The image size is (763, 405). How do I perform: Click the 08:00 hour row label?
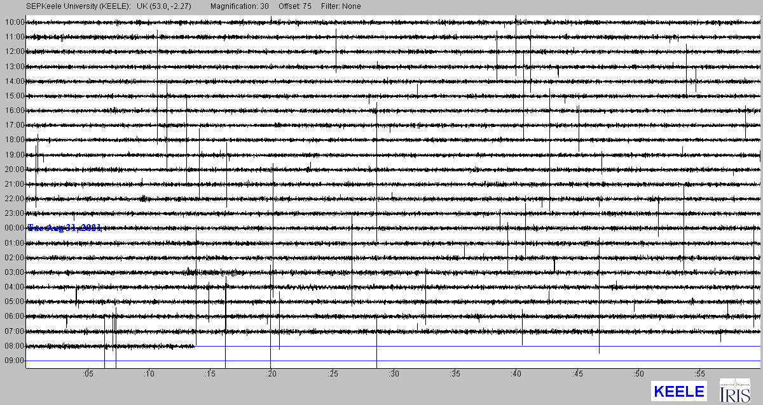[14, 346]
